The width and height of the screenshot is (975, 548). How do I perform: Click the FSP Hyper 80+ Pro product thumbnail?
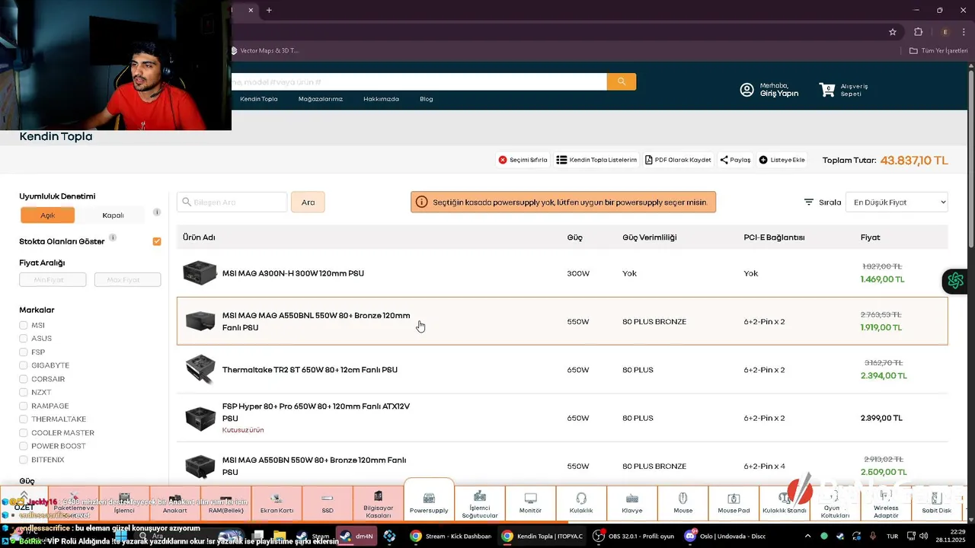click(200, 418)
